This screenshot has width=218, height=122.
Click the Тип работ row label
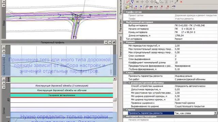(134, 79)
